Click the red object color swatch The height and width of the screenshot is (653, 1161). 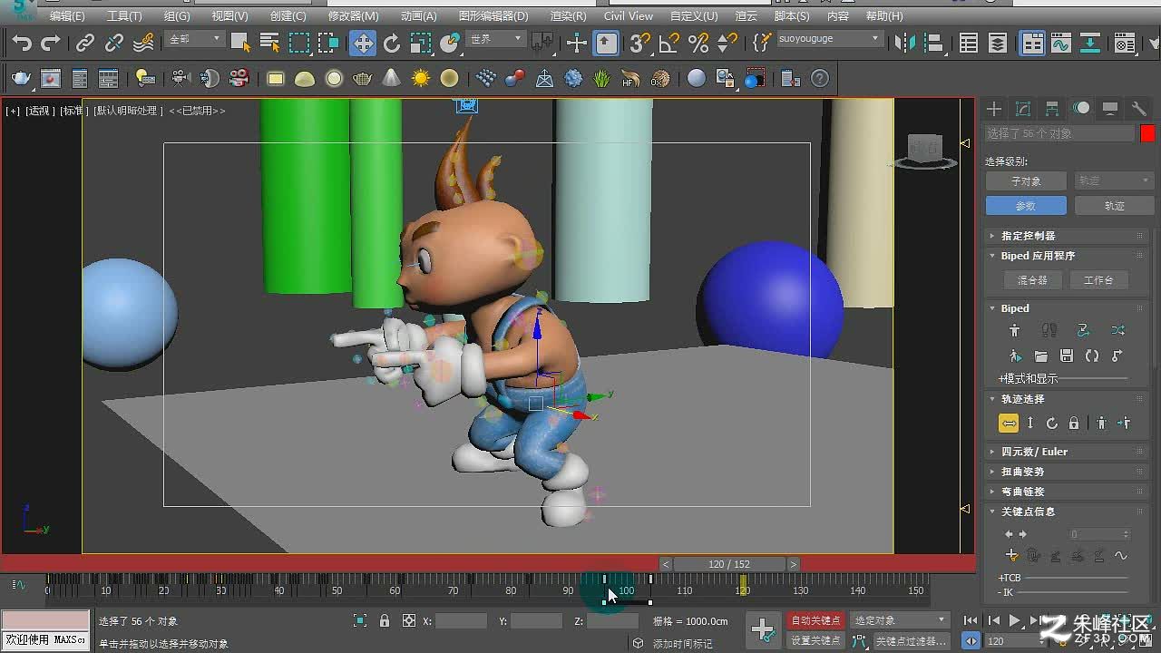pyautogui.click(x=1147, y=133)
